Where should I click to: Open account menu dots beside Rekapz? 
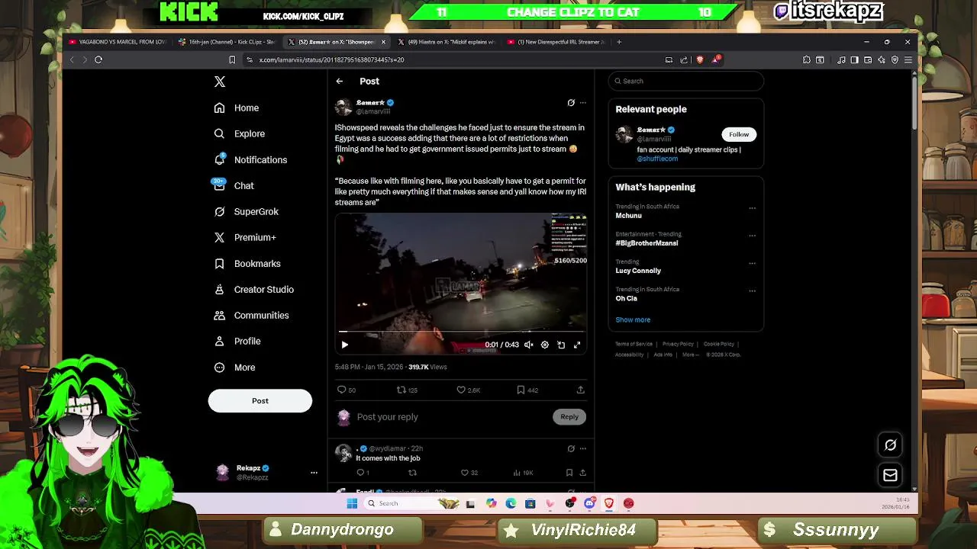coord(314,473)
